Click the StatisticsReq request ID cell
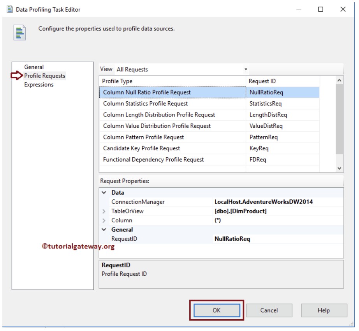This screenshot has width=359, height=331. point(283,104)
